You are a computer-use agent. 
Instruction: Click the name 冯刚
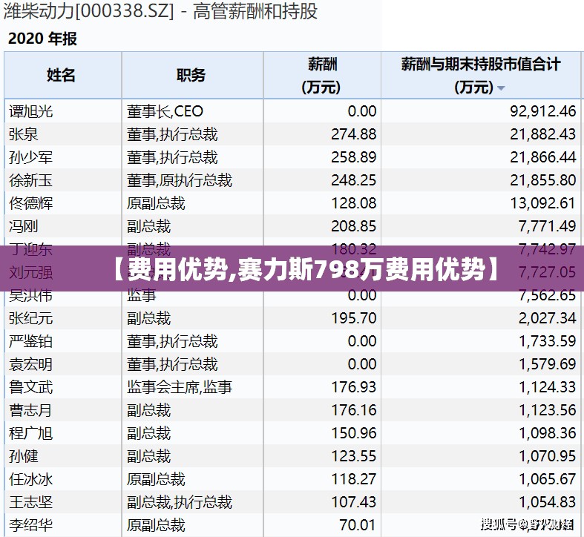click(x=24, y=226)
